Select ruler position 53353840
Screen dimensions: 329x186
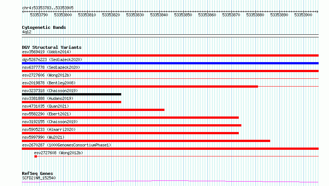click(x=159, y=15)
